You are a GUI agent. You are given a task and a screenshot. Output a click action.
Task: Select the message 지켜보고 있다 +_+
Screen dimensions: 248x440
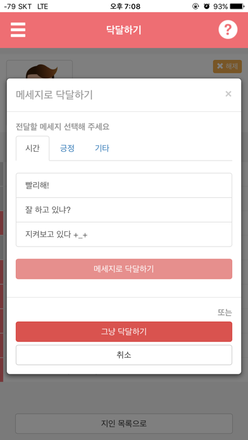[124, 235]
